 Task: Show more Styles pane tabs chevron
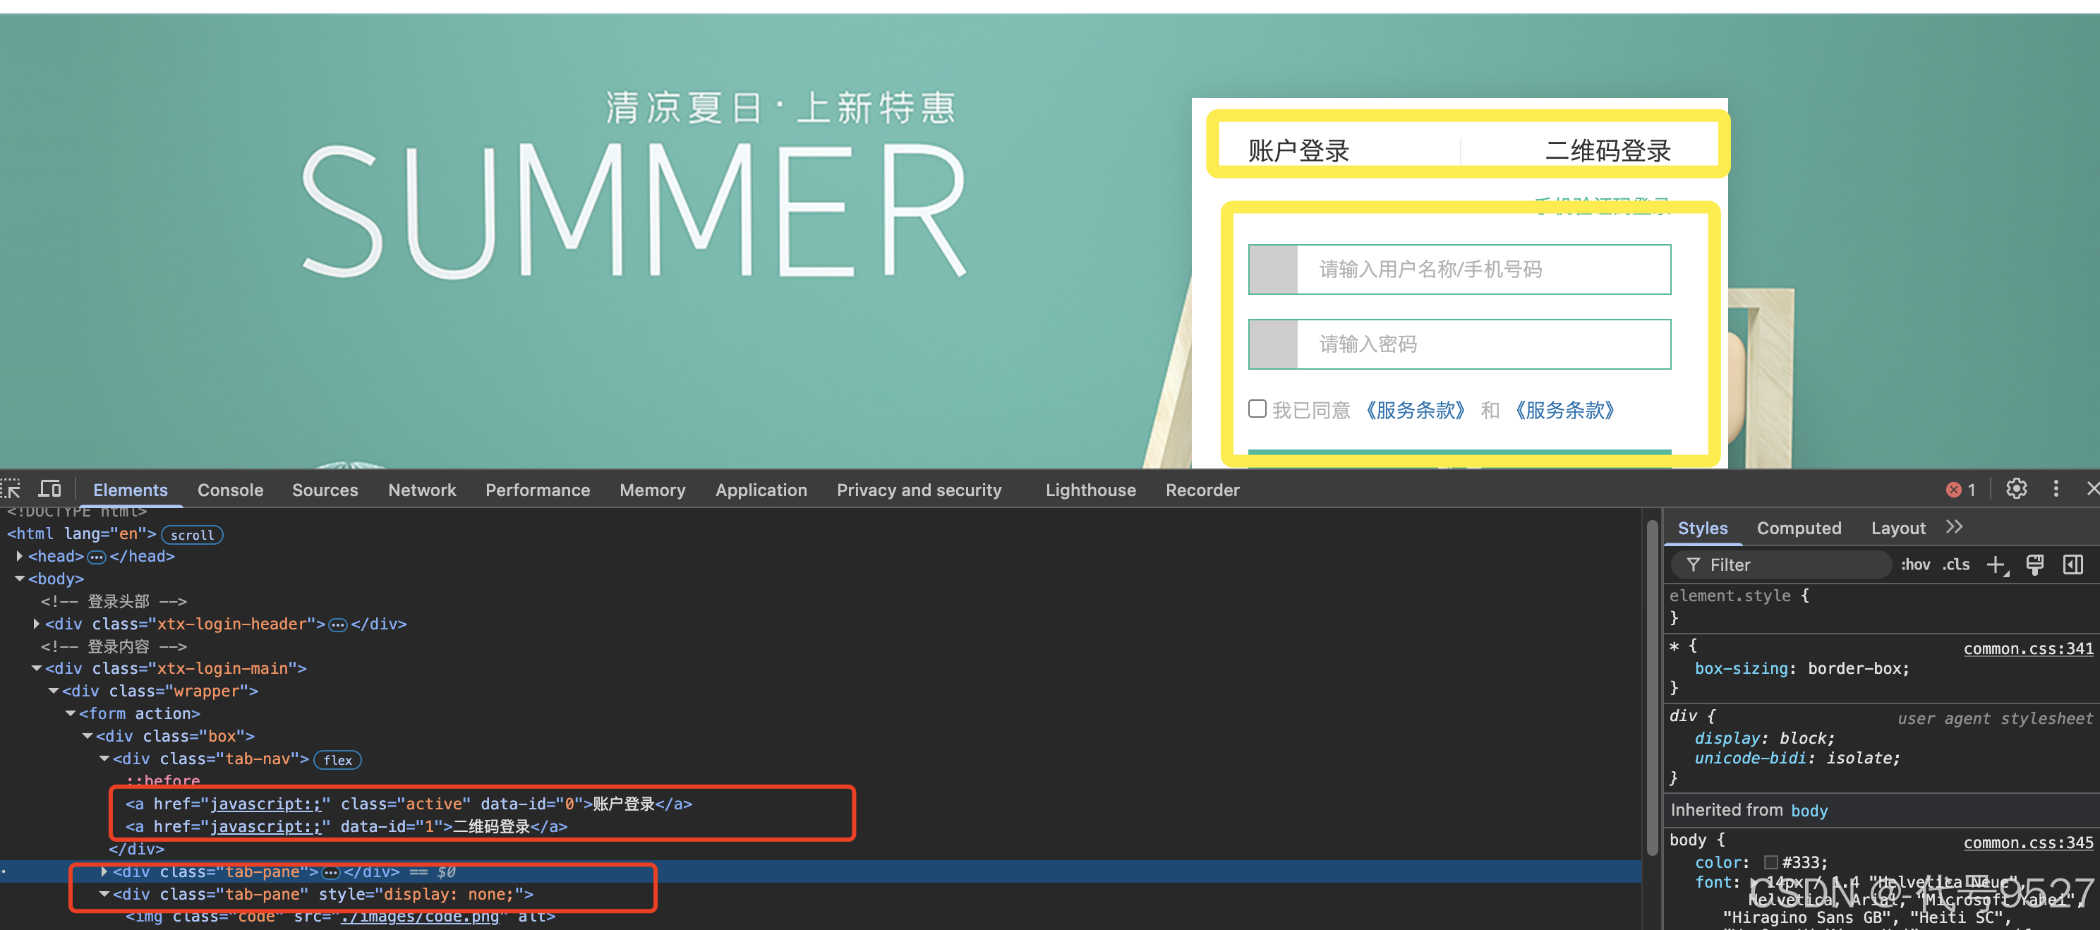[1954, 527]
